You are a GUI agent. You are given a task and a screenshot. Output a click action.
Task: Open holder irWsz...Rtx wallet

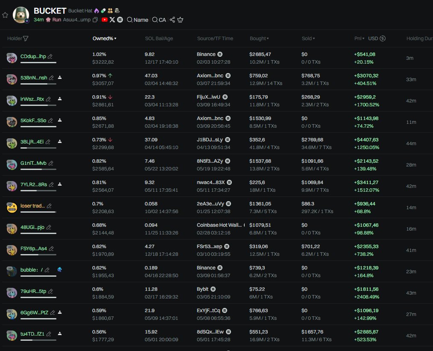pyautogui.click(x=32, y=99)
